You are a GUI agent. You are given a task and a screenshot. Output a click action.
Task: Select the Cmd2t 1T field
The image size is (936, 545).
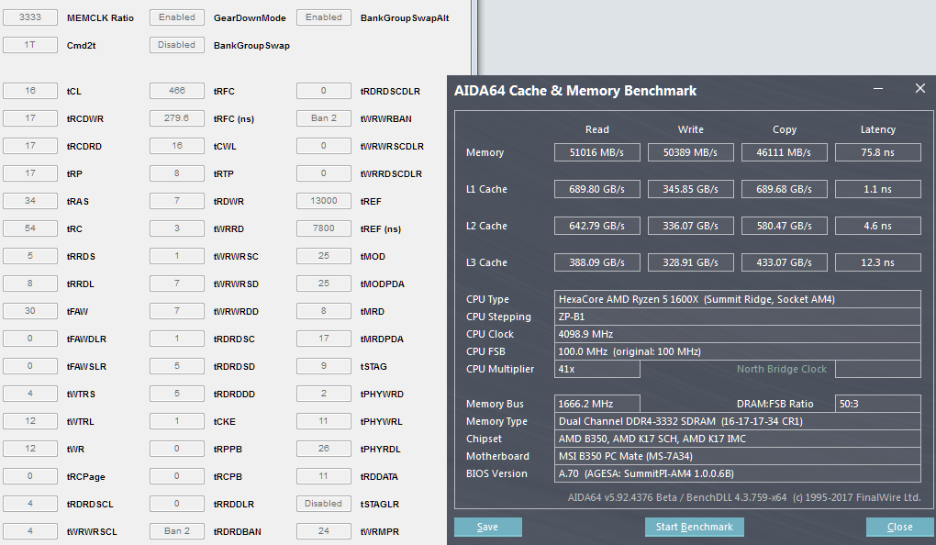[x=30, y=45]
